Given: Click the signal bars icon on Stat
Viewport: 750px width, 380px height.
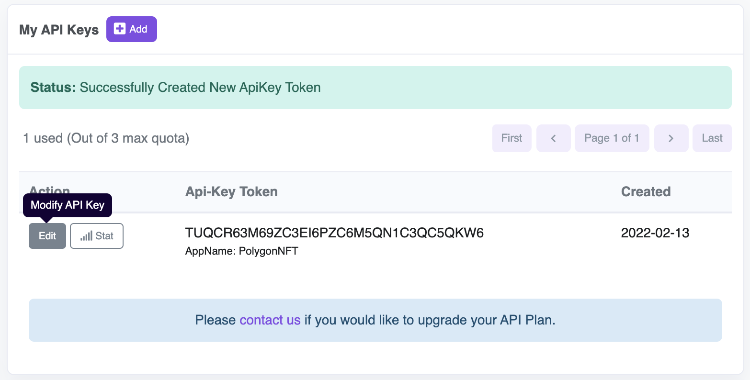Looking at the screenshot, I should (x=86, y=236).
